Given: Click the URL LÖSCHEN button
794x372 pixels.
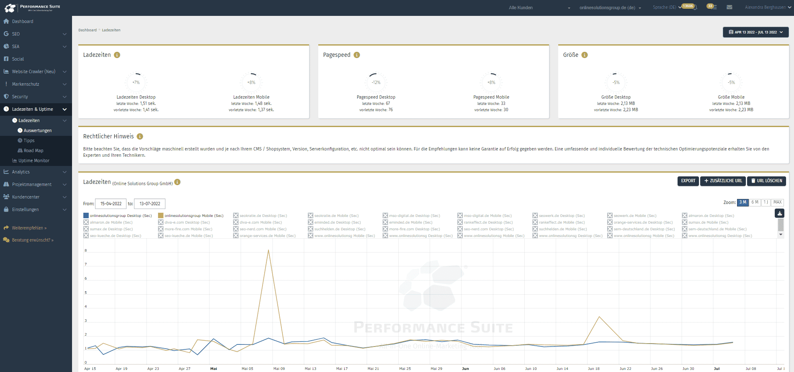Looking at the screenshot, I should tap(766, 181).
